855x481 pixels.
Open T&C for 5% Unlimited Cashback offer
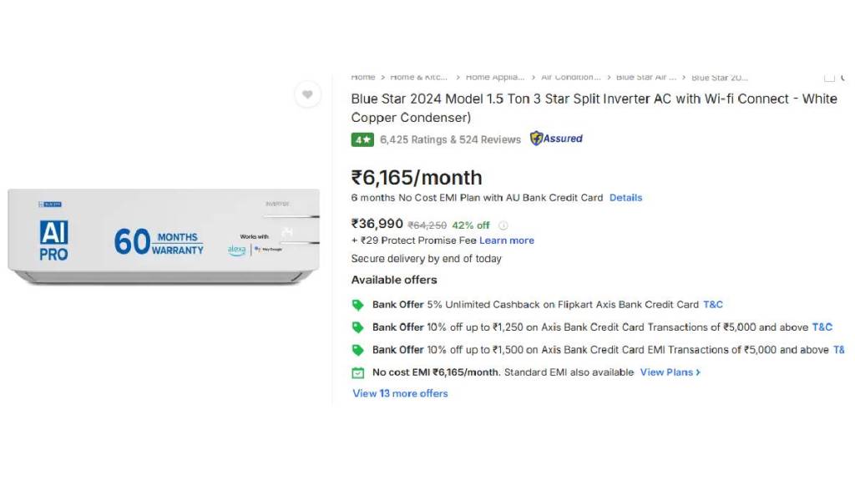[x=713, y=305]
